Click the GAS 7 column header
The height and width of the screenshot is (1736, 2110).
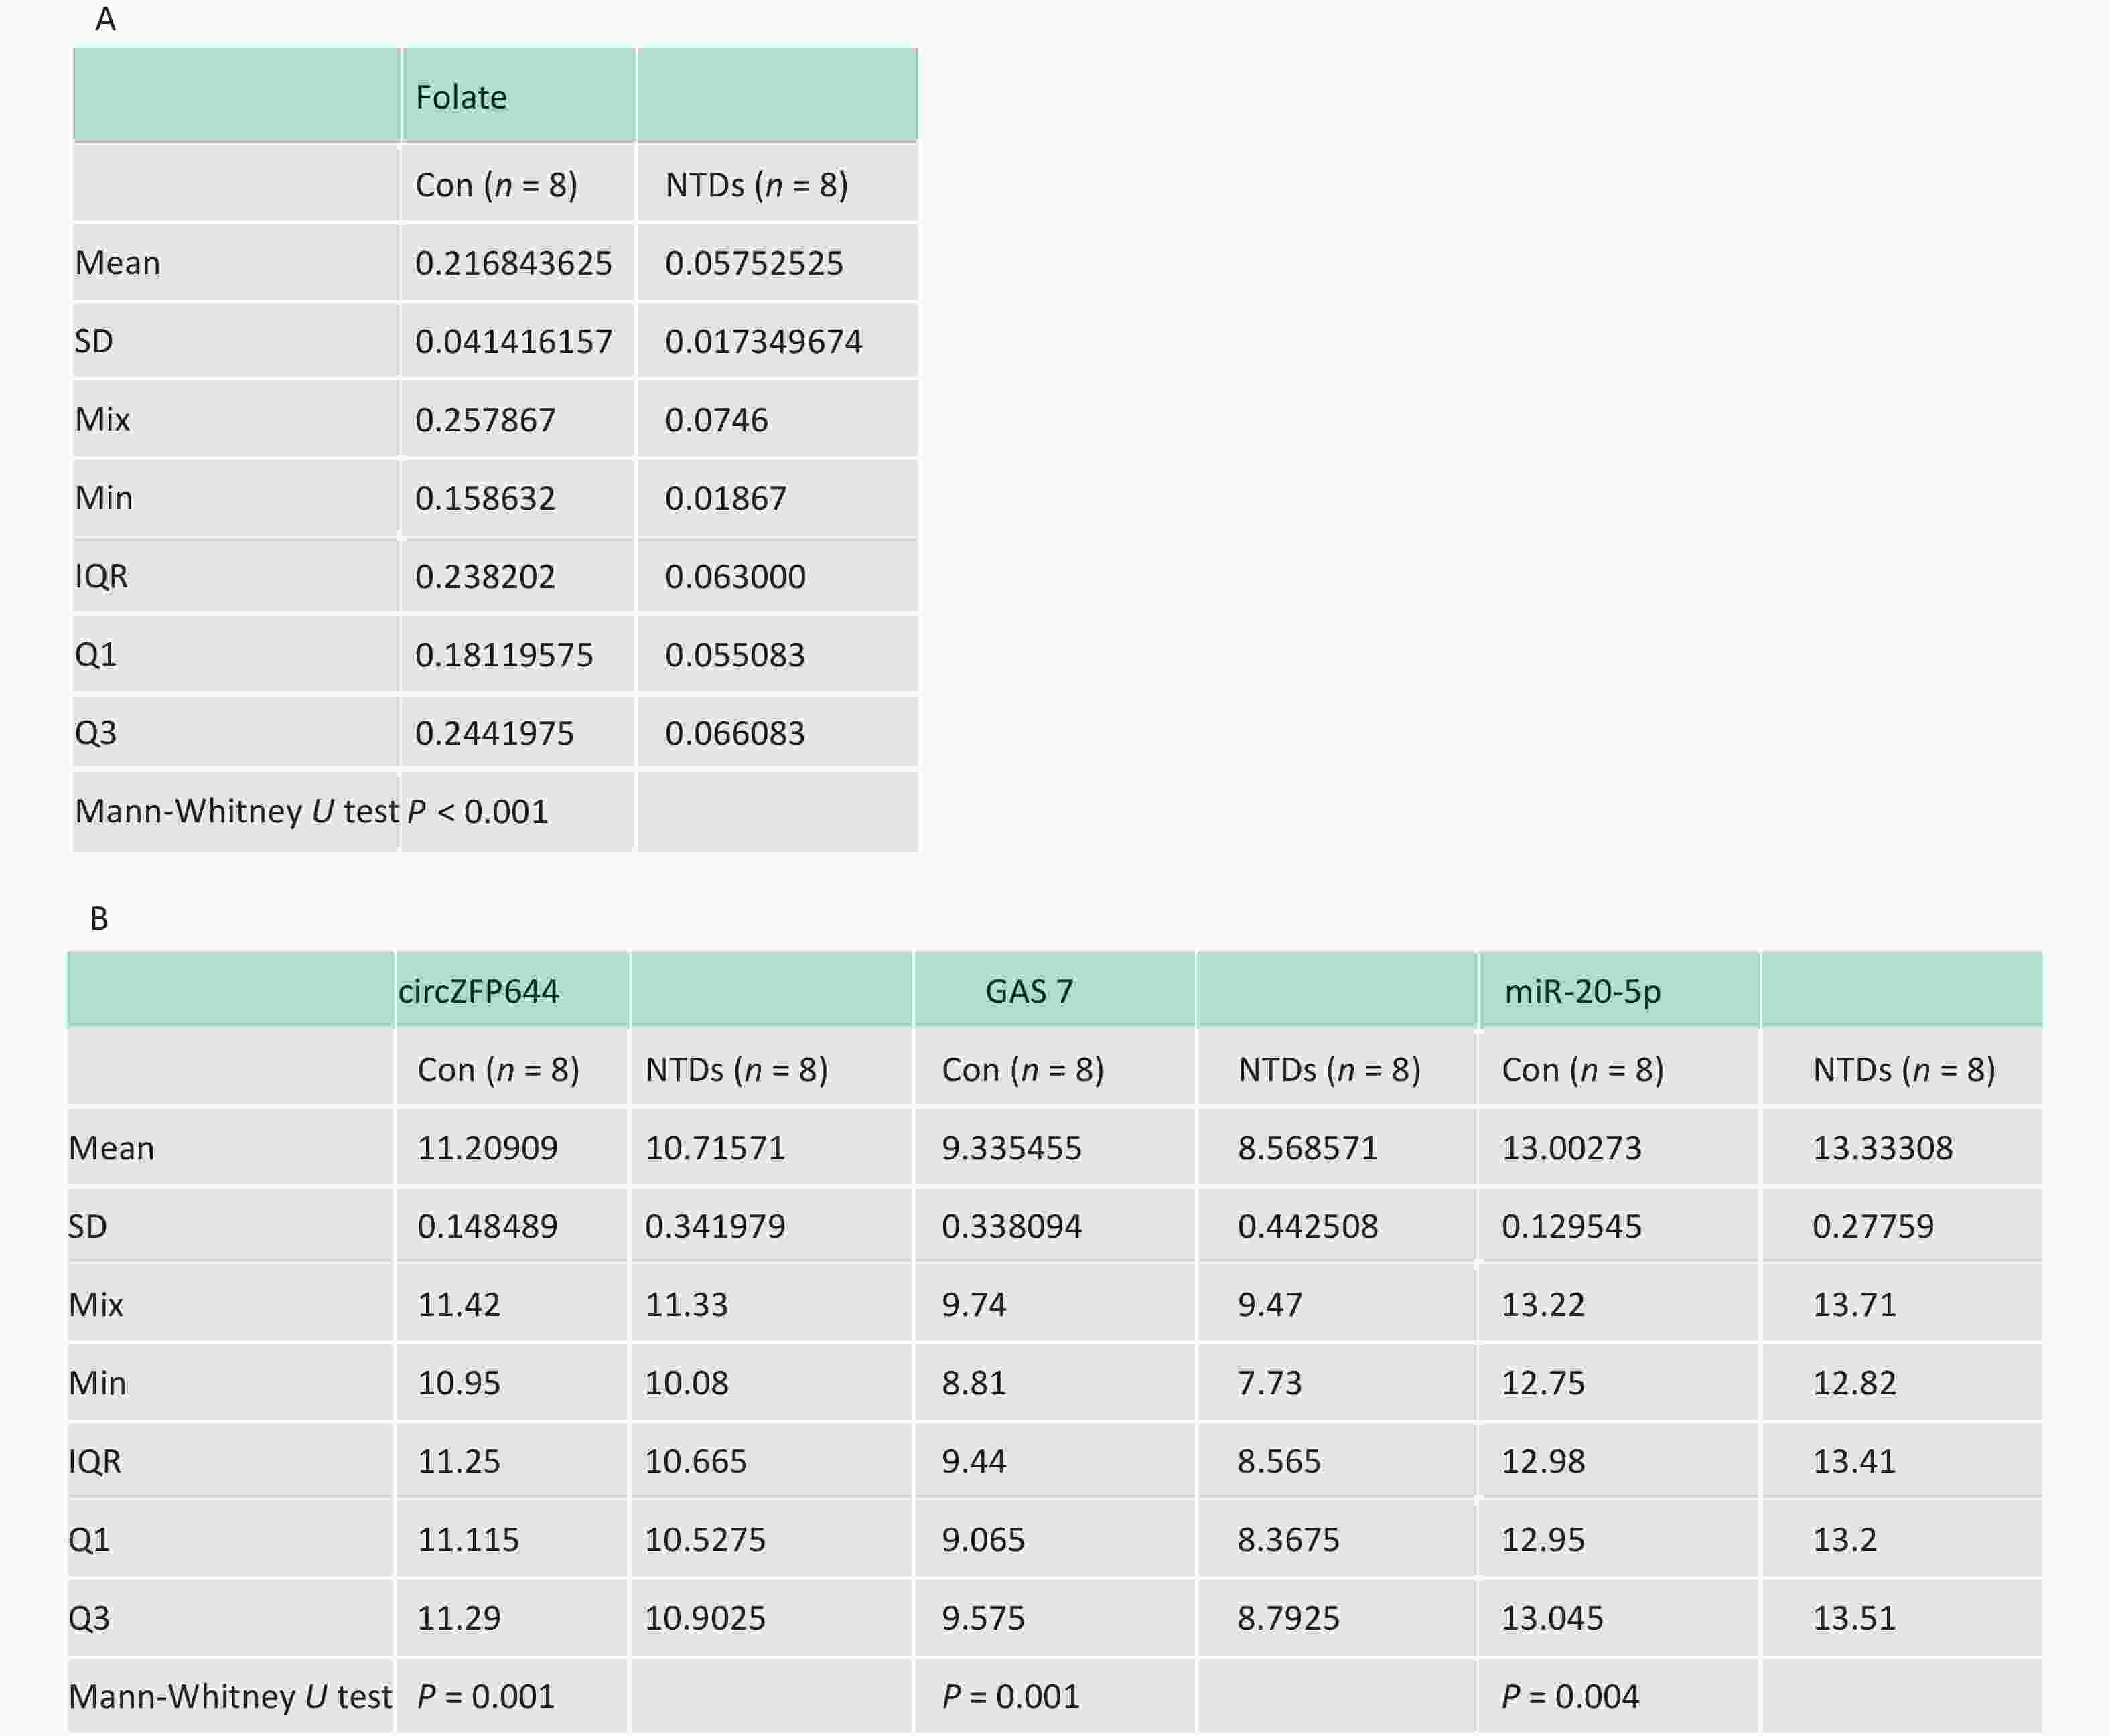coord(1029,991)
